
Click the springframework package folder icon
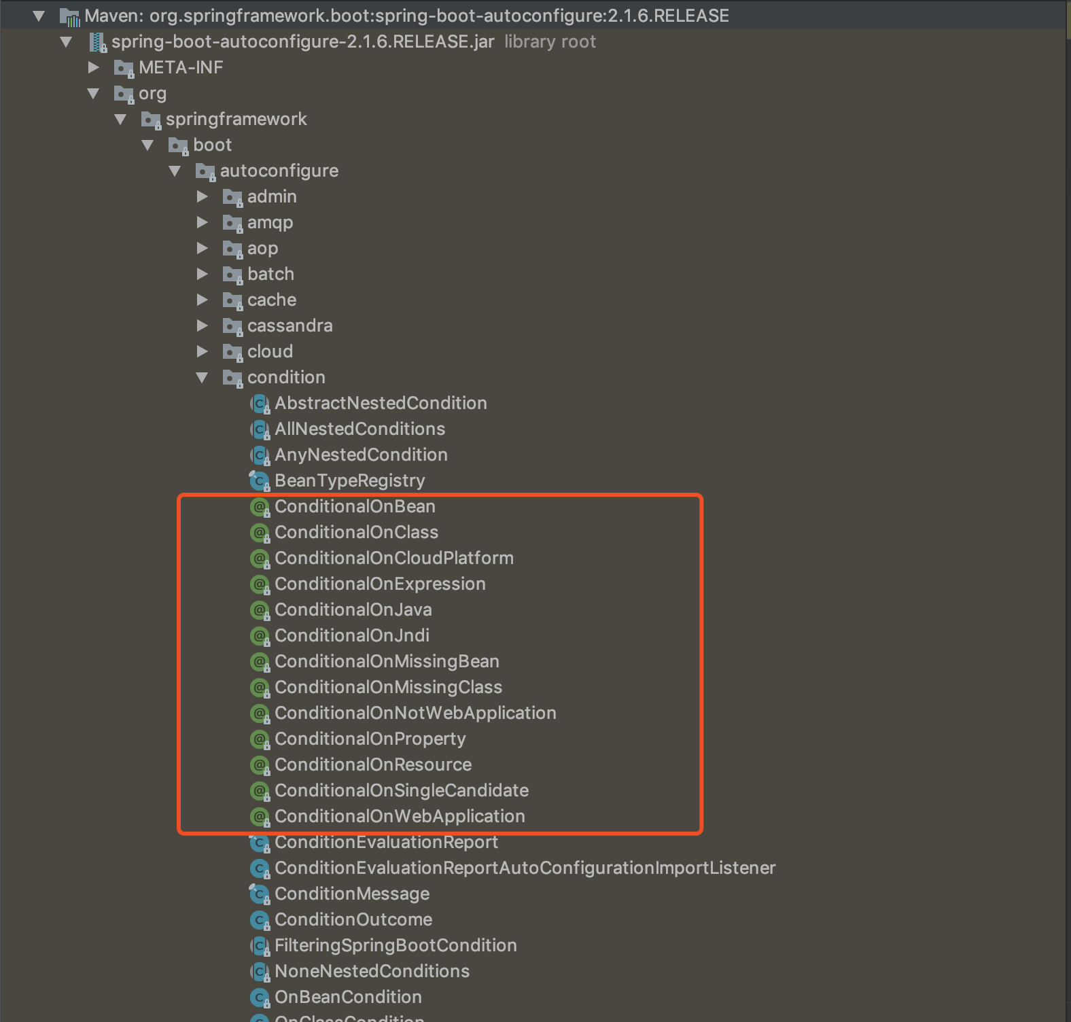click(151, 120)
